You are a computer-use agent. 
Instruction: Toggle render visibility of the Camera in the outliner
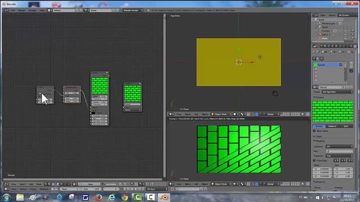pos(353,31)
